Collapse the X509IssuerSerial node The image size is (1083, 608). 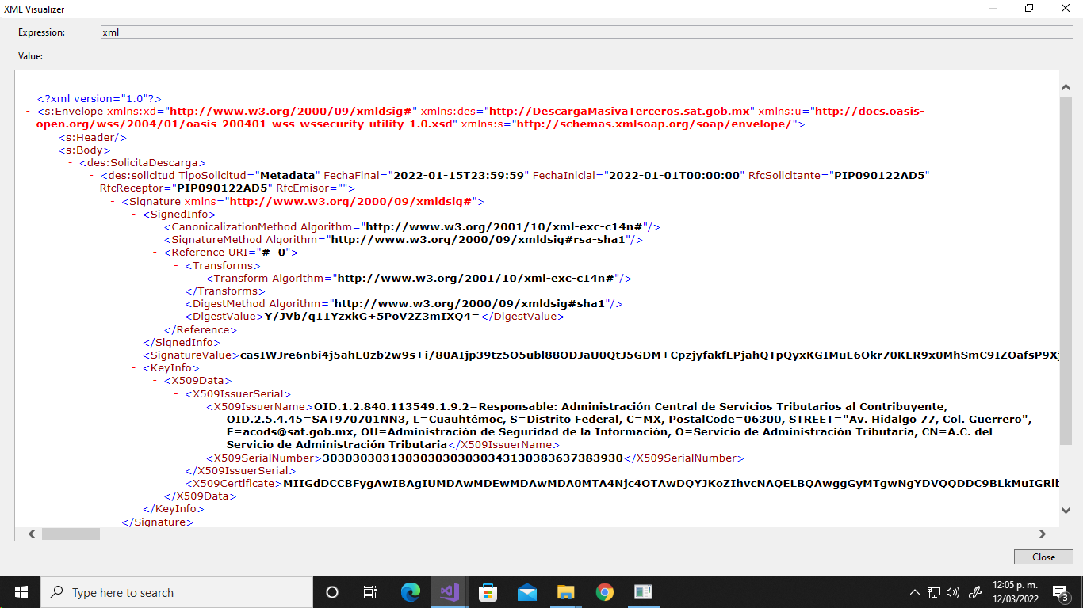coord(177,393)
